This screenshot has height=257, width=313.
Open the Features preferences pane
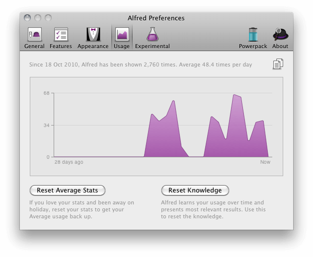pos(61,38)
